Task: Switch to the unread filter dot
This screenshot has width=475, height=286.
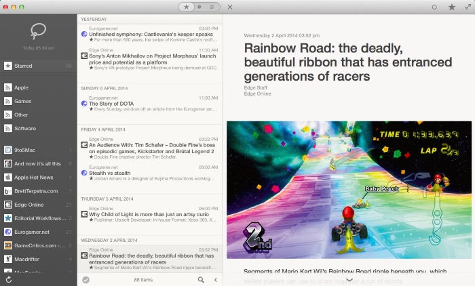Action: pos(199,7)
